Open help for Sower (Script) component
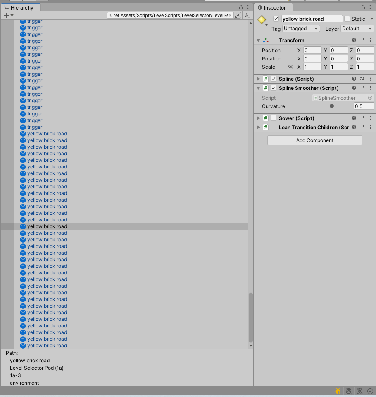This screenshot has width=376, height=397. tap(354, 118)
